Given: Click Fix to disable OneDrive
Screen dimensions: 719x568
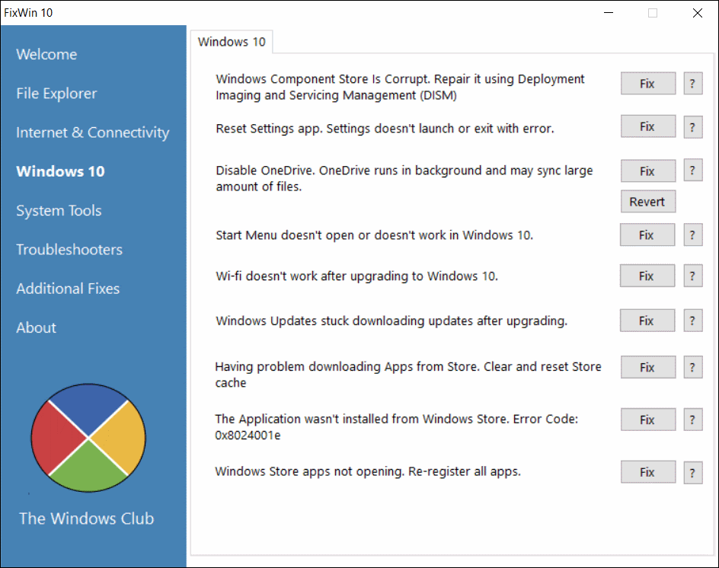Looking at the screenshot, I should pyautogui.click(x=648, y=171).
